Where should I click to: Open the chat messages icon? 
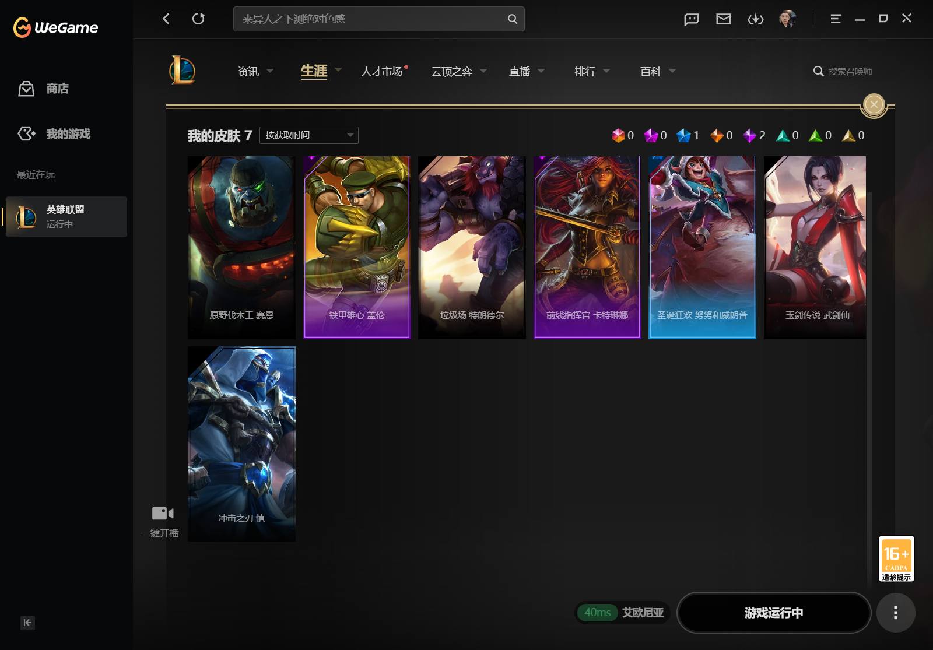tap(692, 19)
